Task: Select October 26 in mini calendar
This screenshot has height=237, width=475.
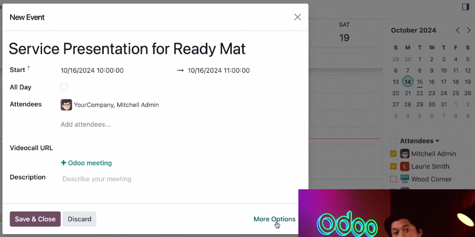Action: point(468,93)
